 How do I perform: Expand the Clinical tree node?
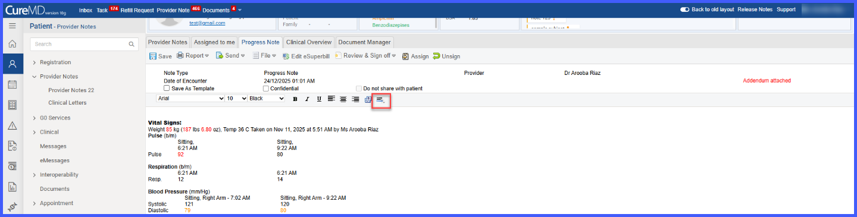point(35,133)
